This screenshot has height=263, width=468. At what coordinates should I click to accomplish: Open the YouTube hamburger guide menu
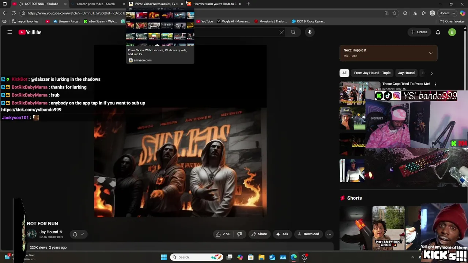pyautogui.click(x=10, y=32)
